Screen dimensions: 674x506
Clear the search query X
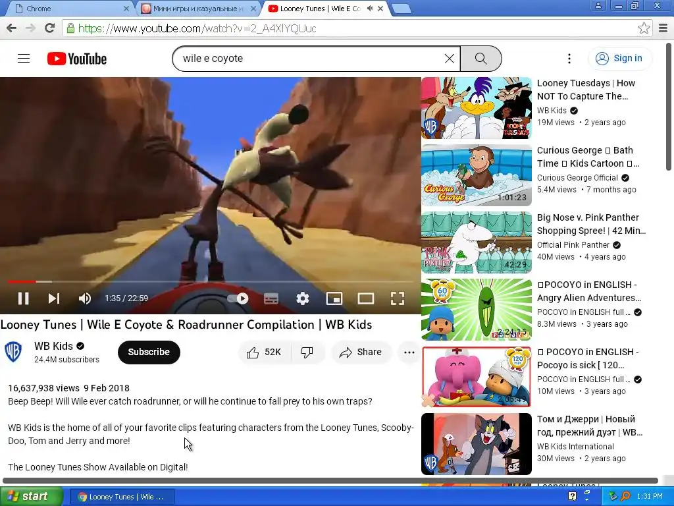[x=449, y=59]
